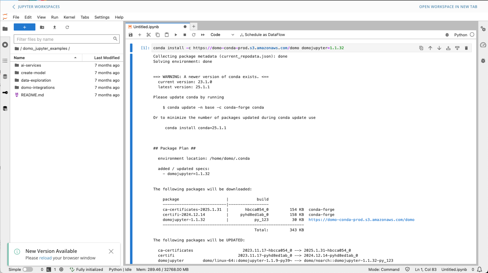The image size is (488, 273).
Task: Open the Tabs menu
Action: (85, 17)
